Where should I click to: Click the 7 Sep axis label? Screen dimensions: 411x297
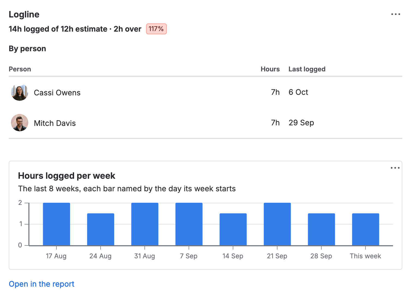pos(189,256)
